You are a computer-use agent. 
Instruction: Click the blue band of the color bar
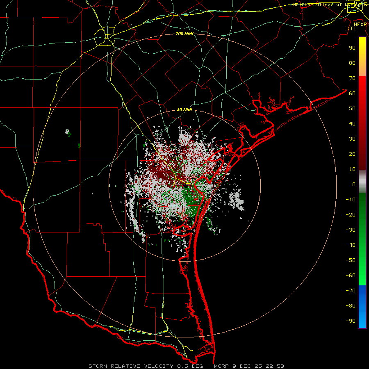click(x=362, y=307)
